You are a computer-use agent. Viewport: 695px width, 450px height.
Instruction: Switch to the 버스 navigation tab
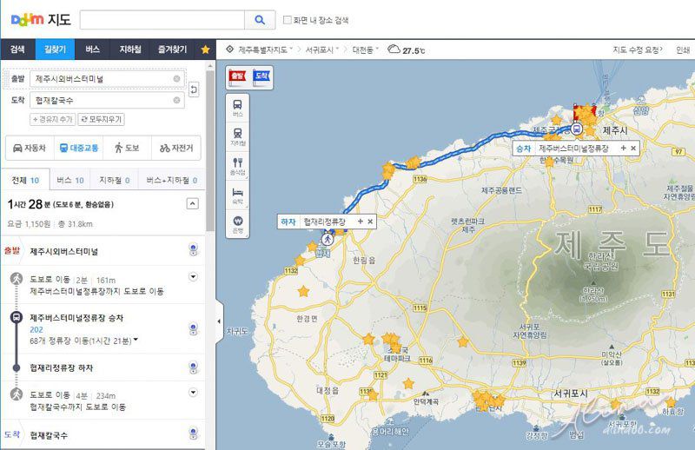pos(92,50)
